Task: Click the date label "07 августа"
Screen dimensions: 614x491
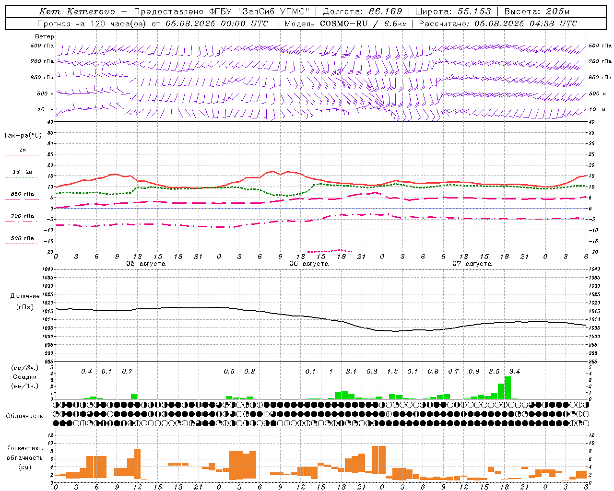Action: 472,264
